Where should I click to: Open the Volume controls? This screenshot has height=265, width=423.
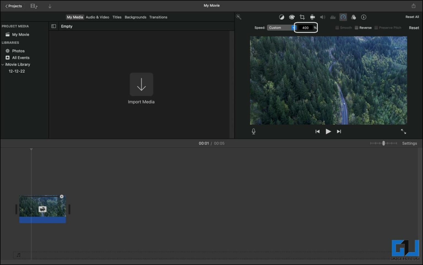point(323,17)
